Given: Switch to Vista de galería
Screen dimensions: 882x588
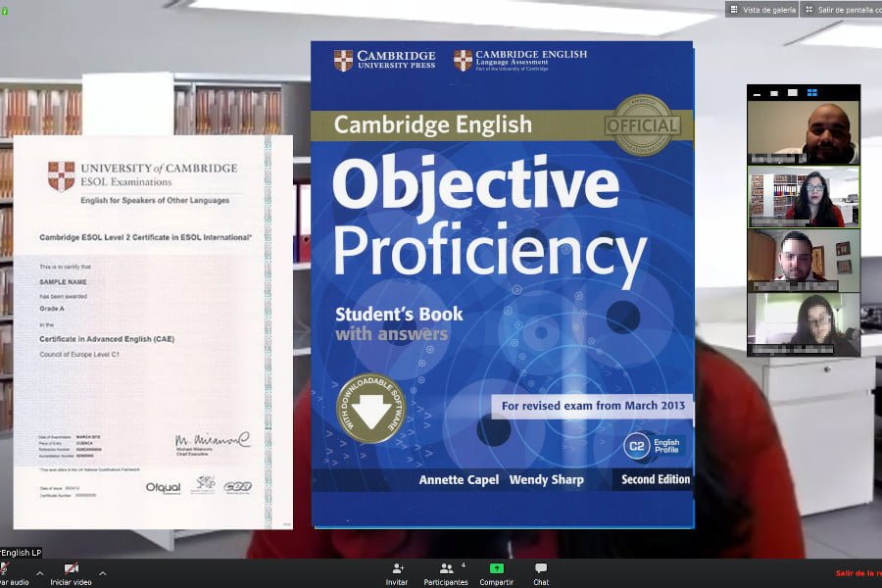Looking at the screenshot, I should 762,10.
